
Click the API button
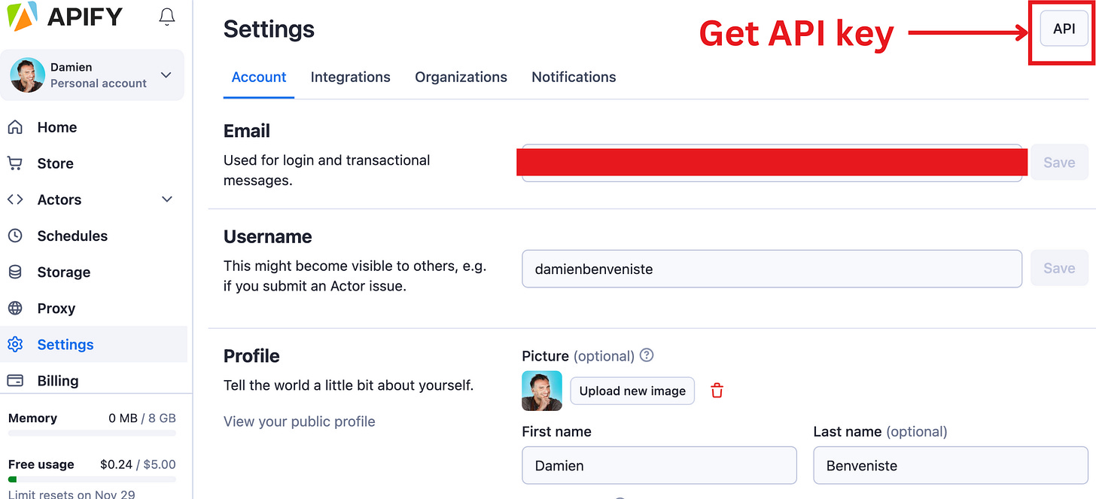tap(1064, 29)
